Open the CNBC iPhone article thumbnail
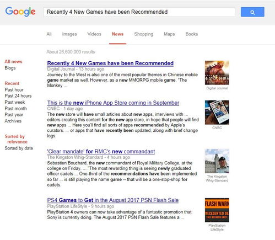The width and height of the screenshot is (275, 240). (217, 113)
